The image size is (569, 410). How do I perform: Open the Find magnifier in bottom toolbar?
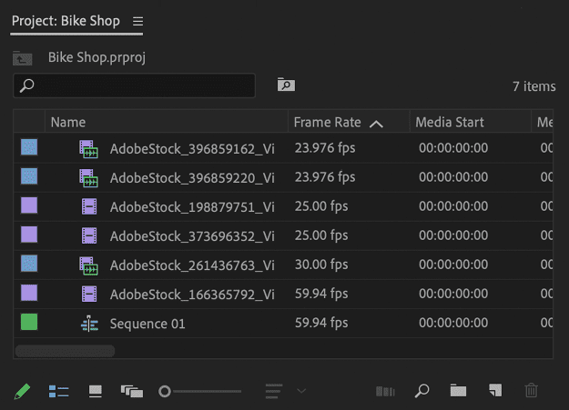point(422,391)
